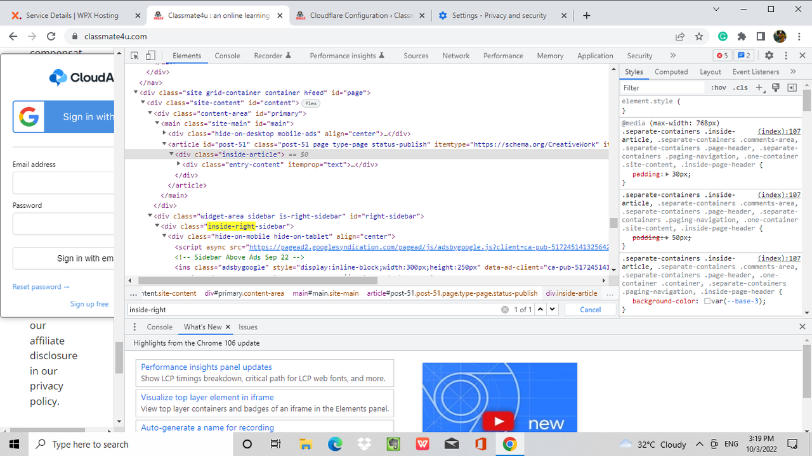This screenshot has width=812, height=456.
Task: Switch to the drawer Issues tab
Action: tap(248, 327)
